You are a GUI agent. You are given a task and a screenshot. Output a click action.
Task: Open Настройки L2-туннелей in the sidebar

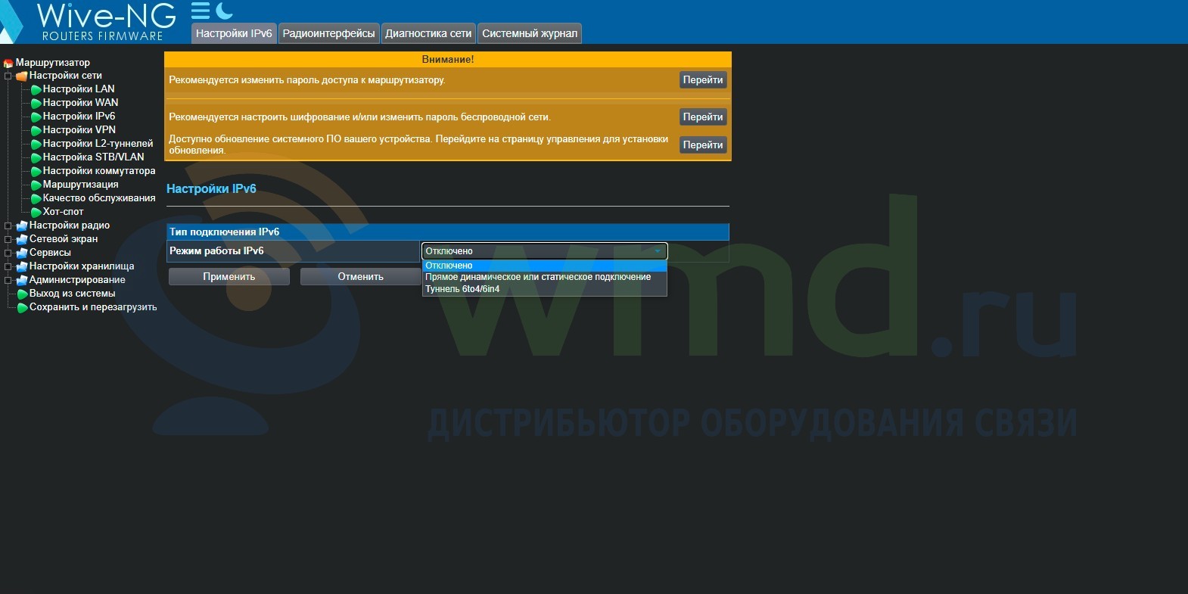click(98, 144)
